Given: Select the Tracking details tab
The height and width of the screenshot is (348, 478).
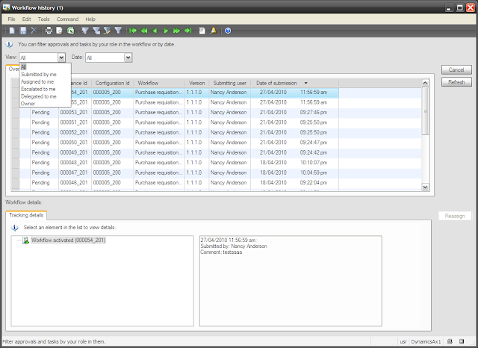Looking at the screenshot, I should tap(26, 215).
